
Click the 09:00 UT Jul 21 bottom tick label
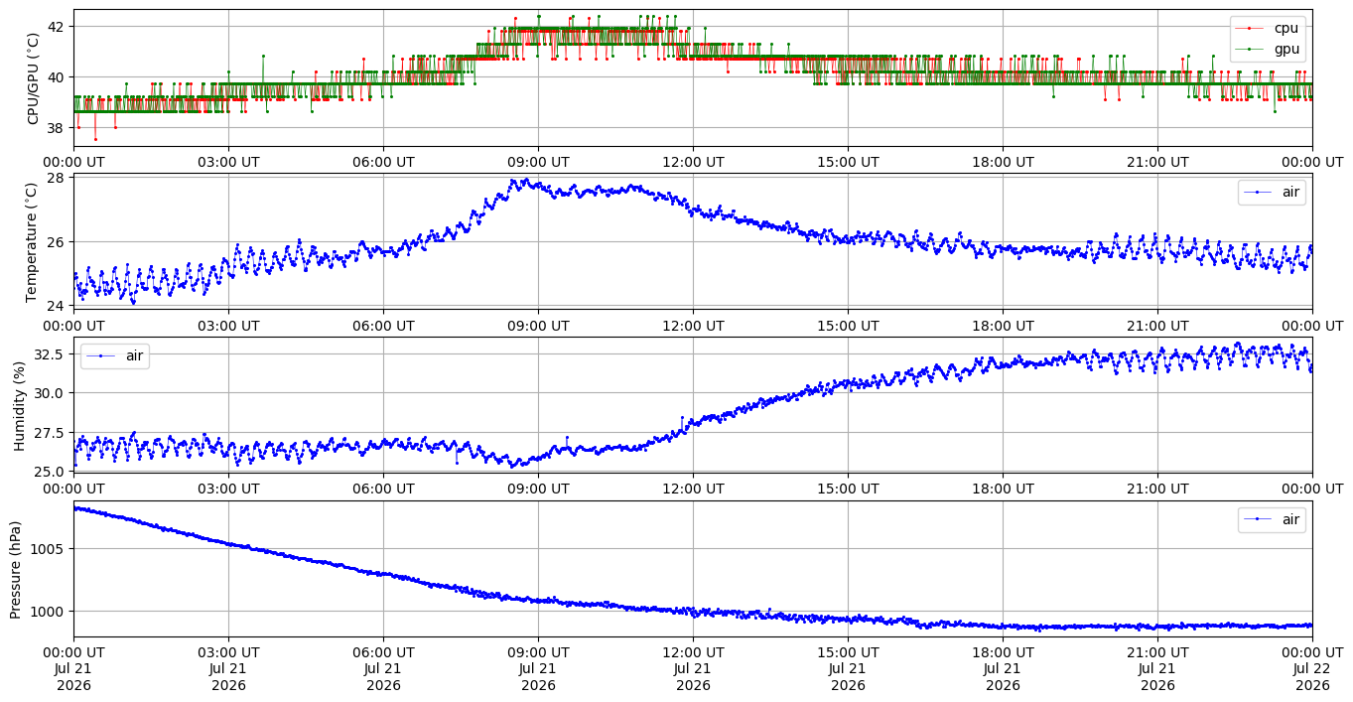pos(538,668)
